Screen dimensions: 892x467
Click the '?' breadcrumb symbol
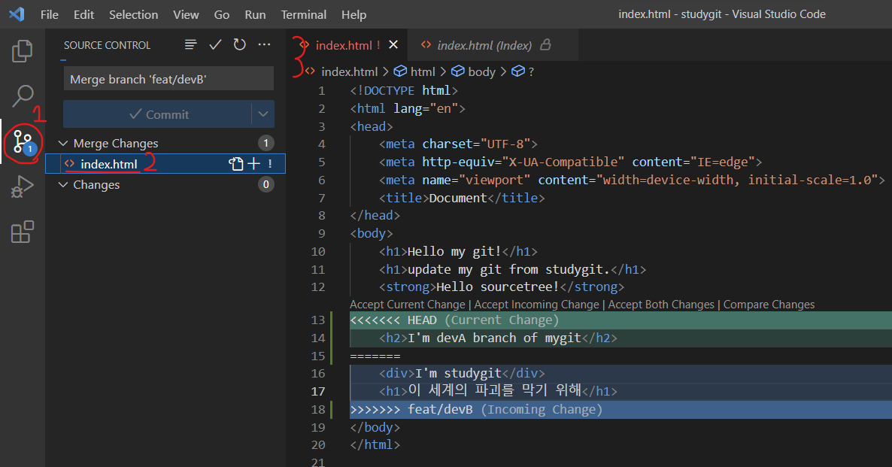click(531, 71)
